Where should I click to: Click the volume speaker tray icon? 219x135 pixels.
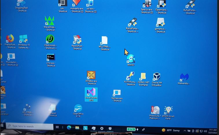(205, 131)
